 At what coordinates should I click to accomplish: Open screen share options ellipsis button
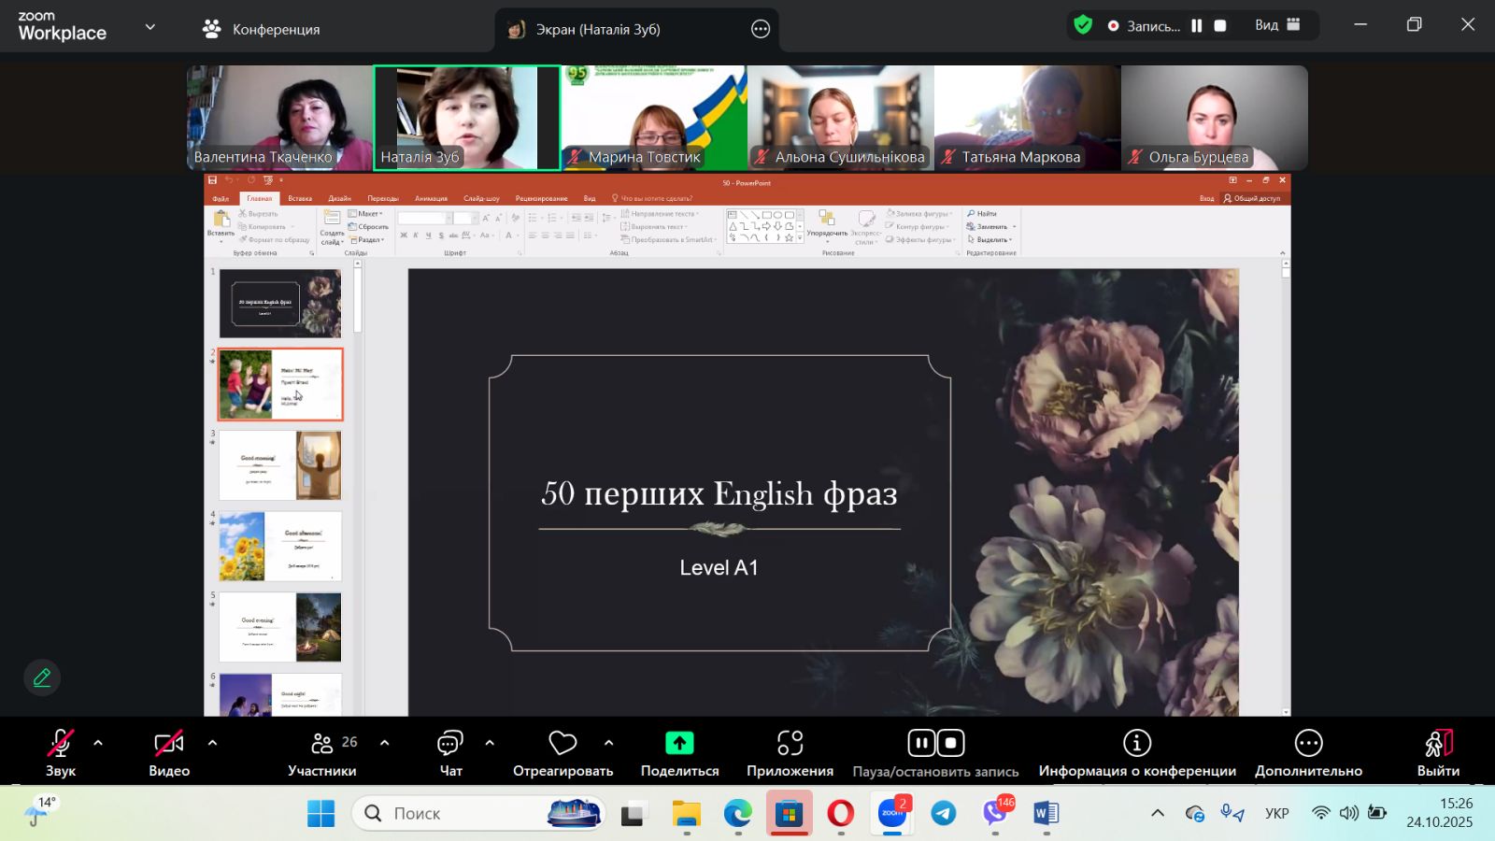click(761, 29)
